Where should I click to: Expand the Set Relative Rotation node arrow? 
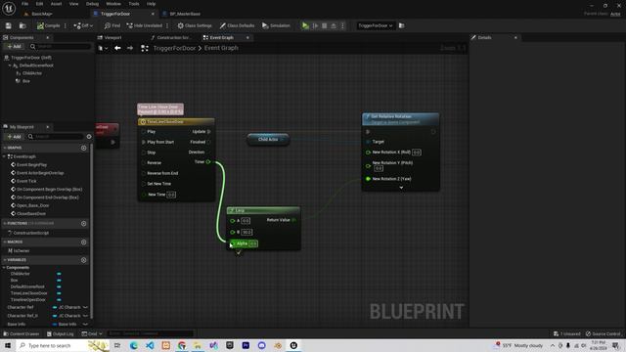[401, 187]
